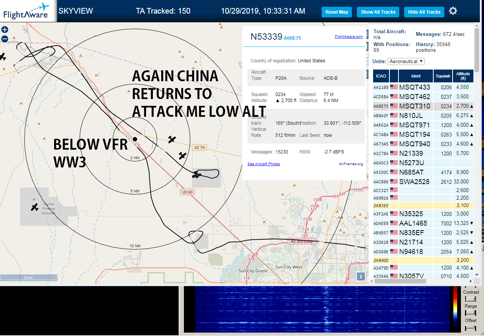Image resolution: width=484 pixels, height=336 pixels.
Task: Adjust the Range slider
Action: tap(470, 313)
